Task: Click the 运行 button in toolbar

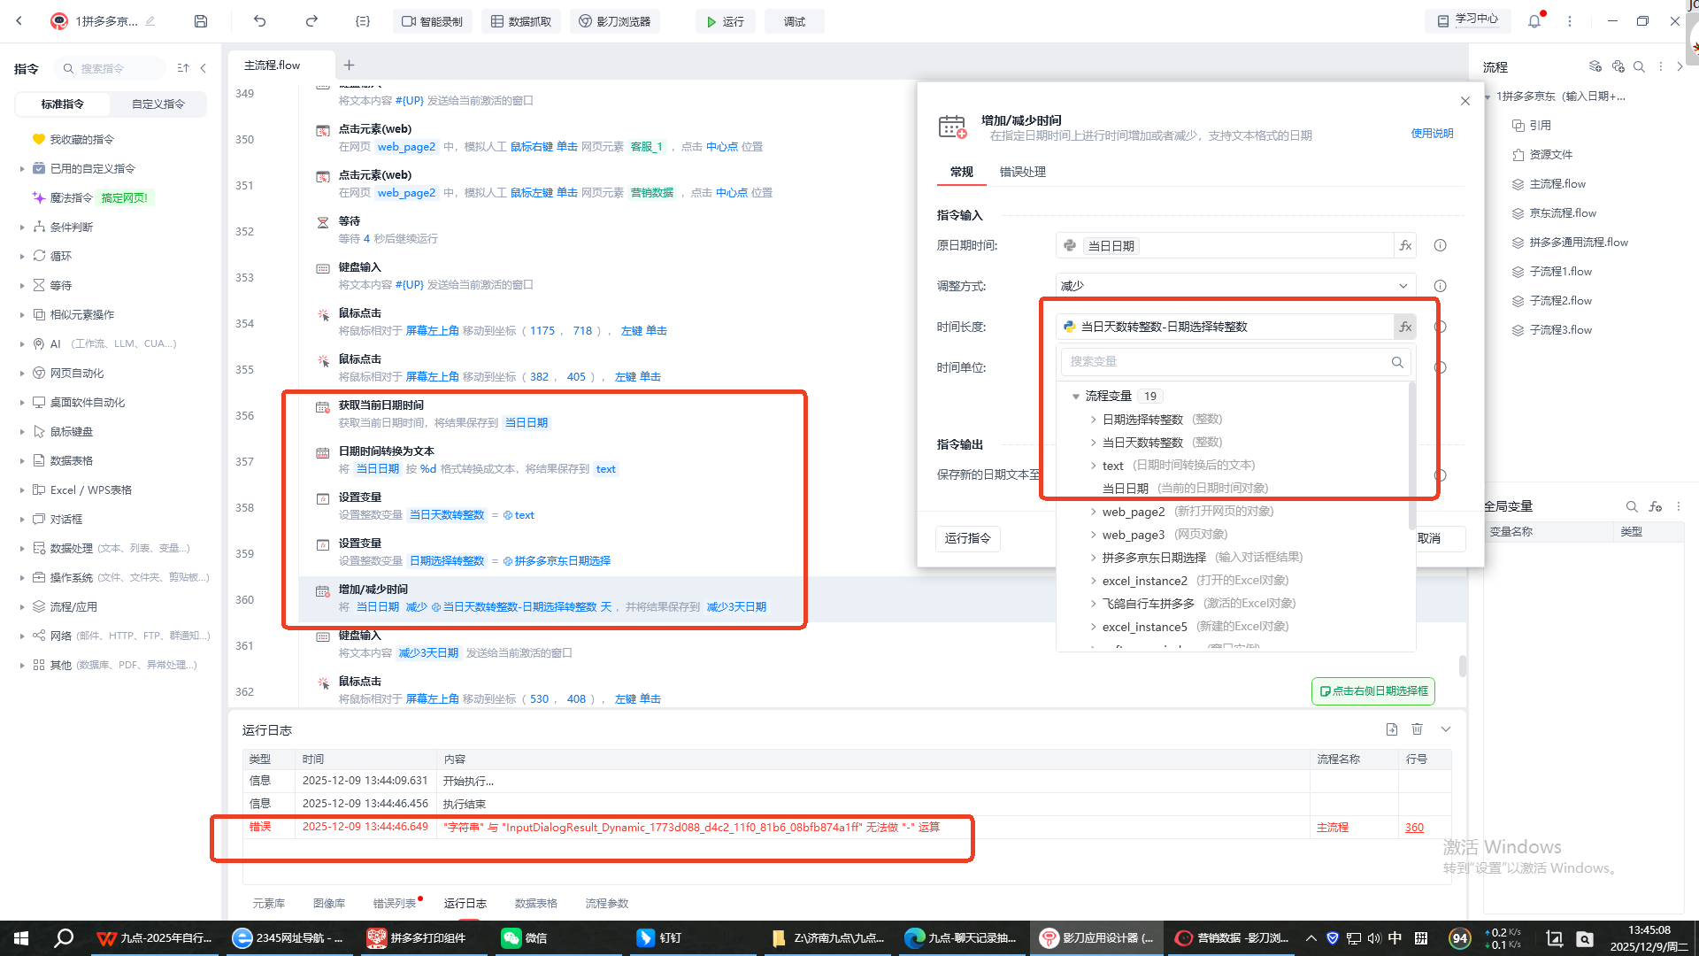Action: (726, 21)
